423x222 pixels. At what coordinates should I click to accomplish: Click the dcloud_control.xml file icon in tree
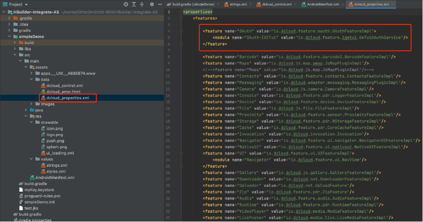(x=43, y=86)
